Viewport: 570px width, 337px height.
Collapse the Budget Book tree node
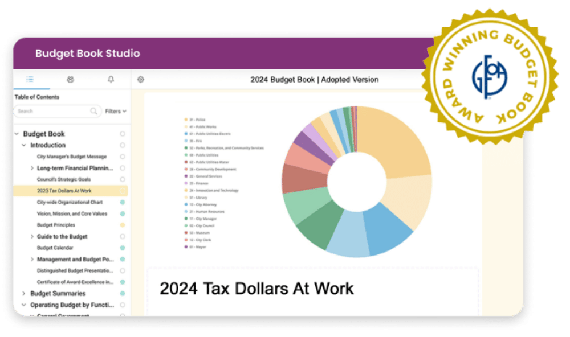pos(17,134)
